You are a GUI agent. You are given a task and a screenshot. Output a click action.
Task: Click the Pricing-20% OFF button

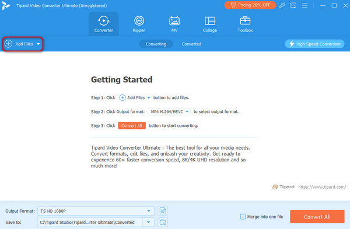250,5
